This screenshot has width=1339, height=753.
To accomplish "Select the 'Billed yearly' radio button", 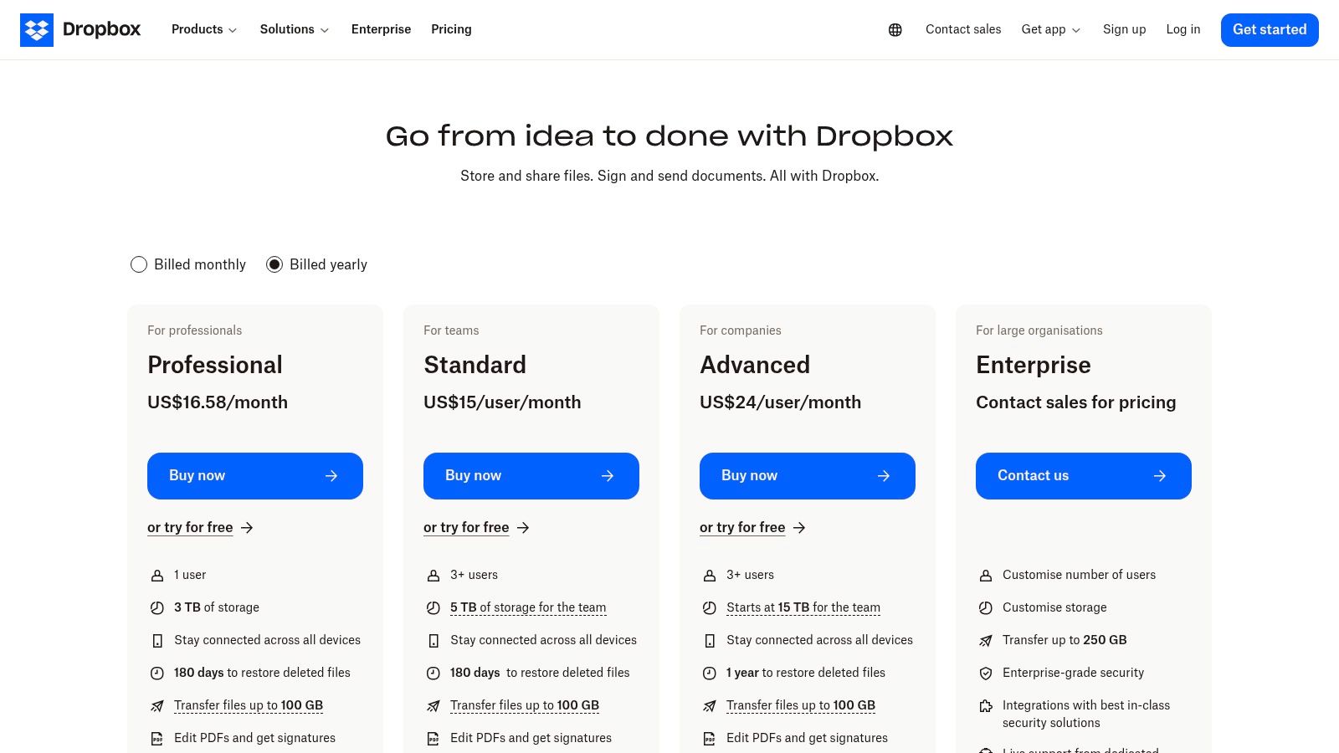I will [274, 264].
